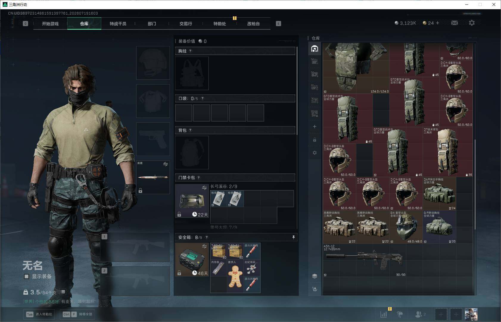The width and height of the screenshot is (501, 322).
Task: Click the empty backpack slot
Action: click(192, 152)
